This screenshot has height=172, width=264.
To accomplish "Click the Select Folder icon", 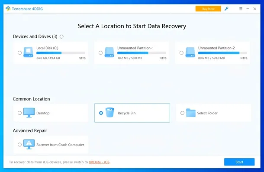I will [191, 113].
